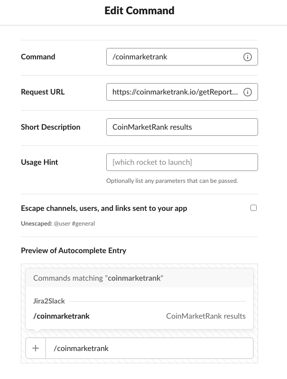Click the "Escape channels, users, and links" label
Screen dimensions: 287x379
click(x=104, y=208)
